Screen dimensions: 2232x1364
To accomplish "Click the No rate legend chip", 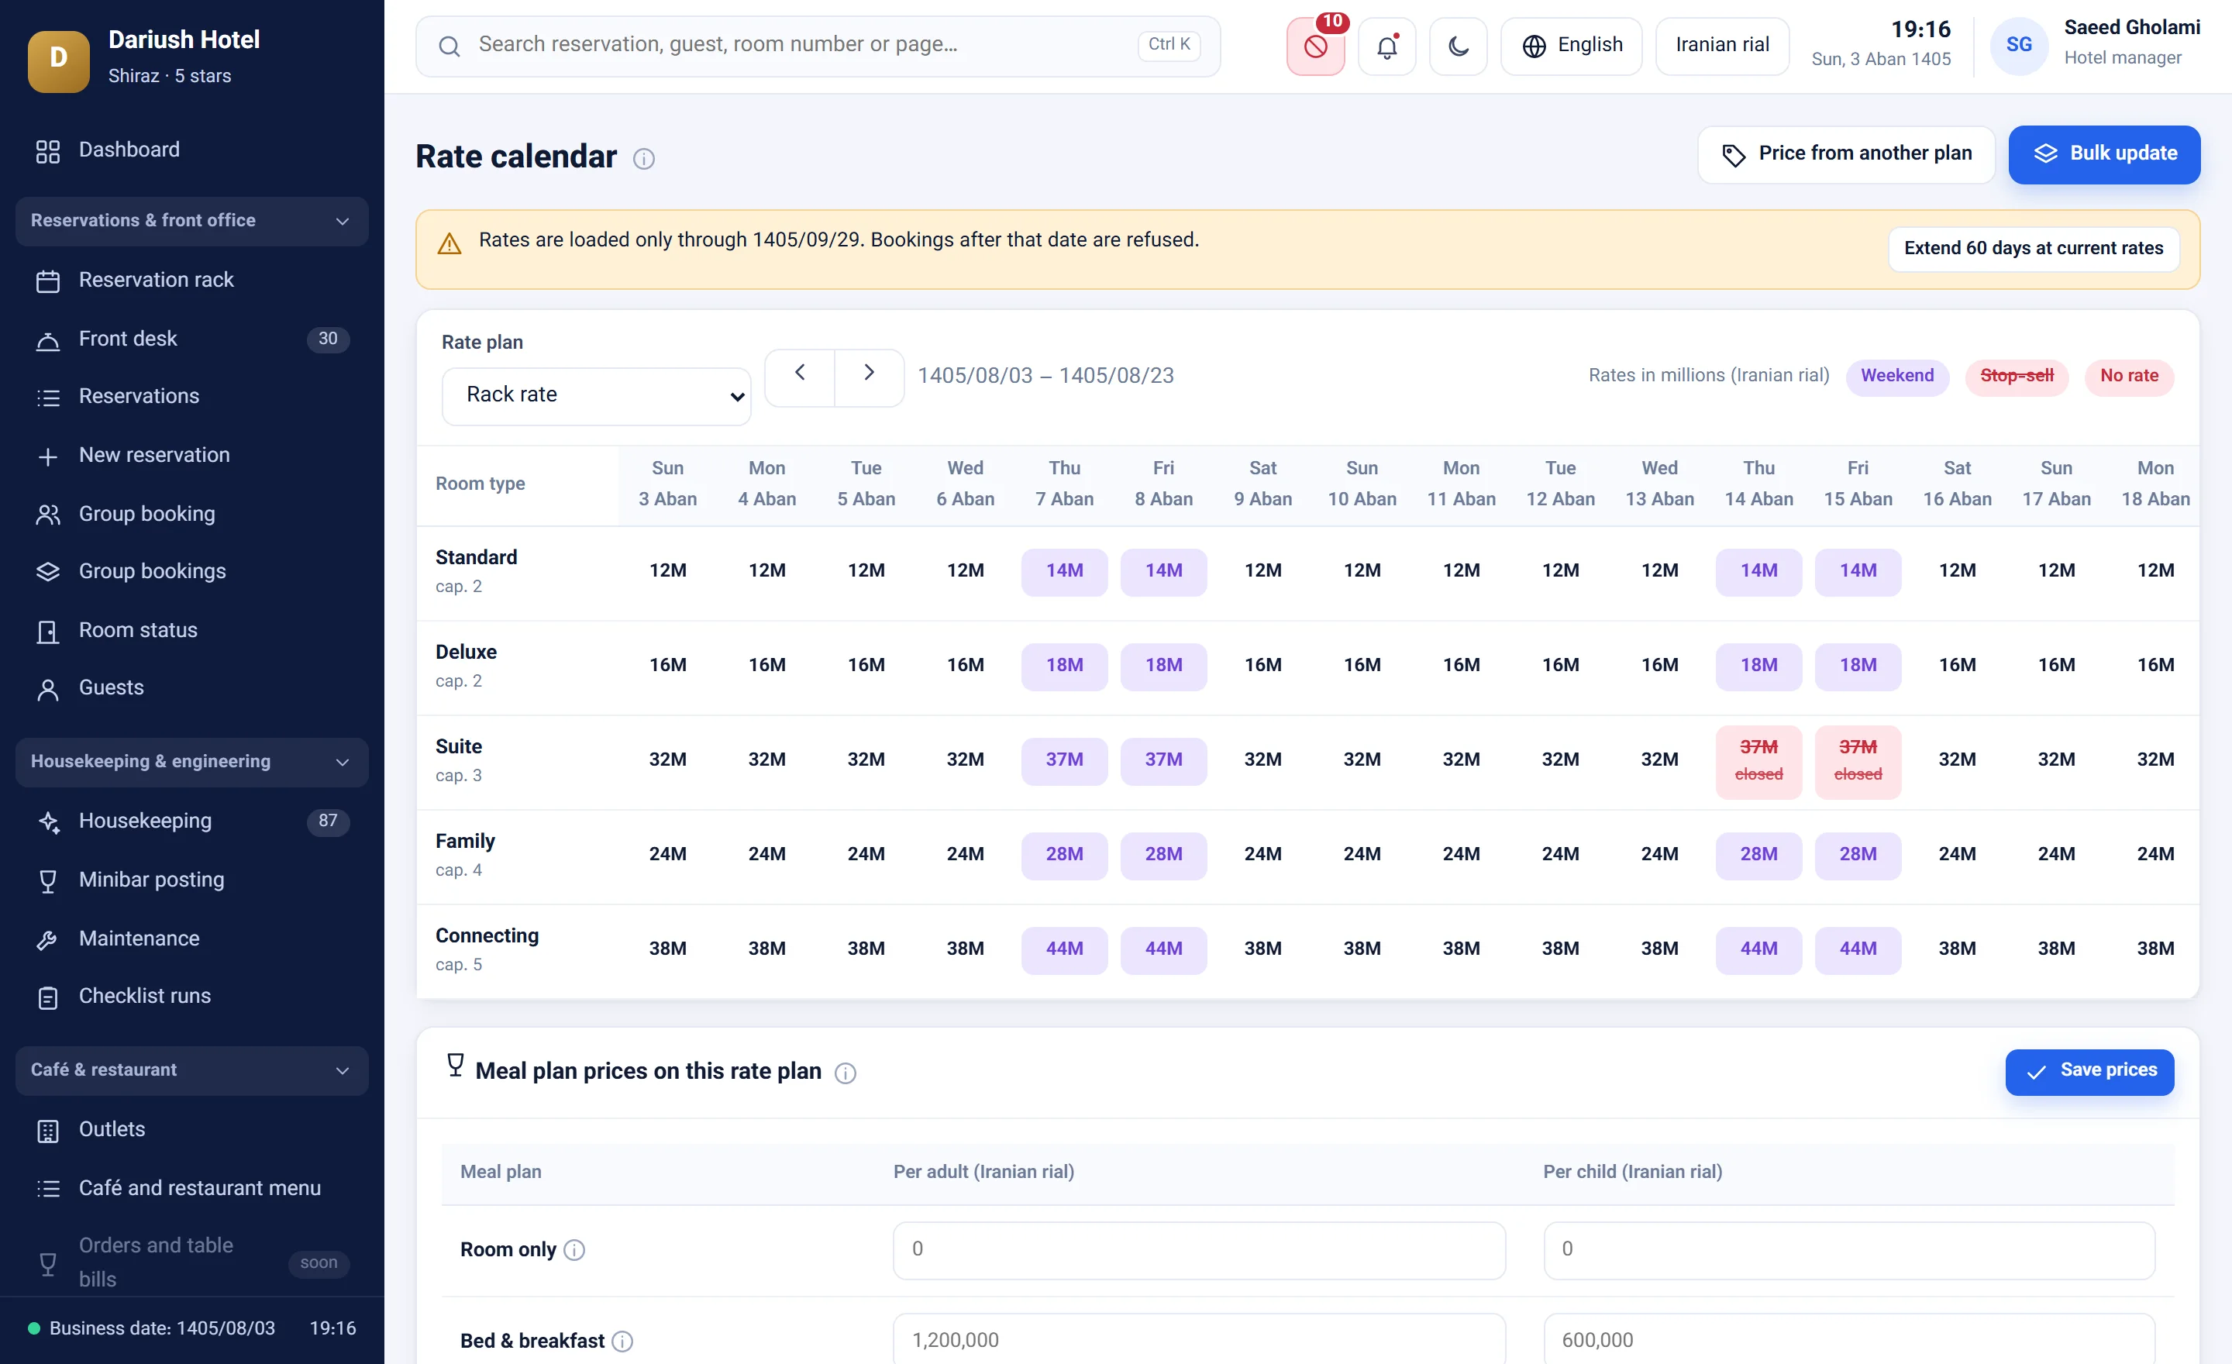I will 2129,376.
